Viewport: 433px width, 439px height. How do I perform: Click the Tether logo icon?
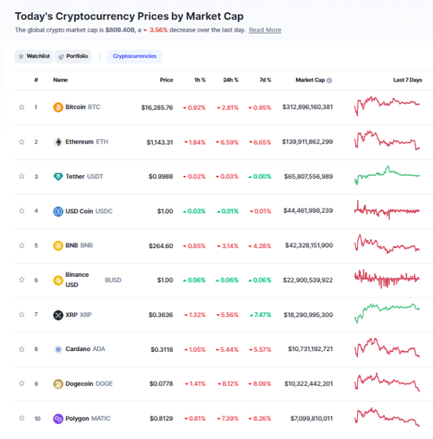(x=58, y=177)
